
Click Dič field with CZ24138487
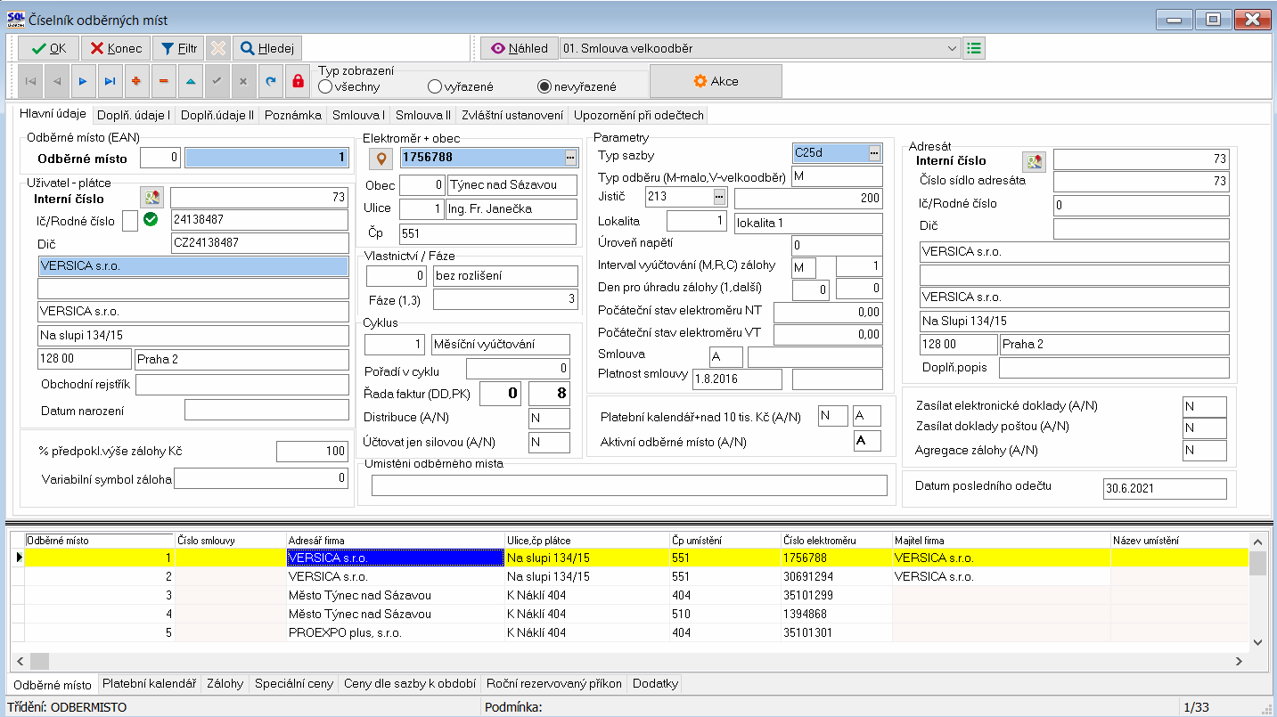point(259,243)
